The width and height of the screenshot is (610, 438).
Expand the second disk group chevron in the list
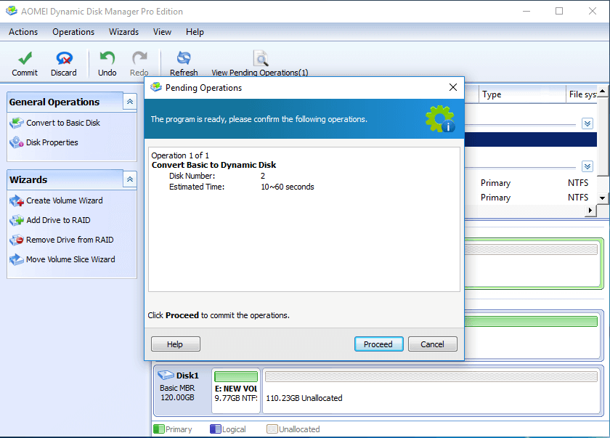[x=587, y=166]
